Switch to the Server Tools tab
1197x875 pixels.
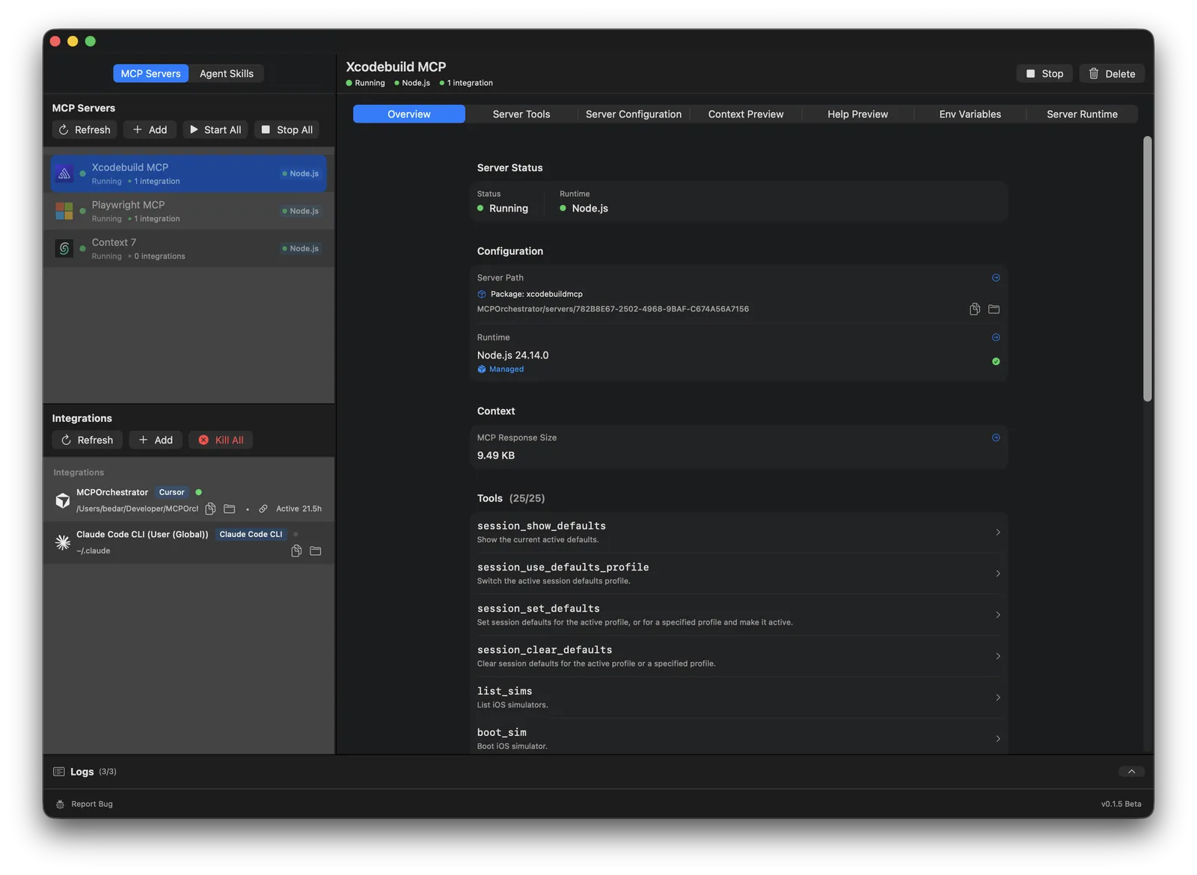point(521,114)
